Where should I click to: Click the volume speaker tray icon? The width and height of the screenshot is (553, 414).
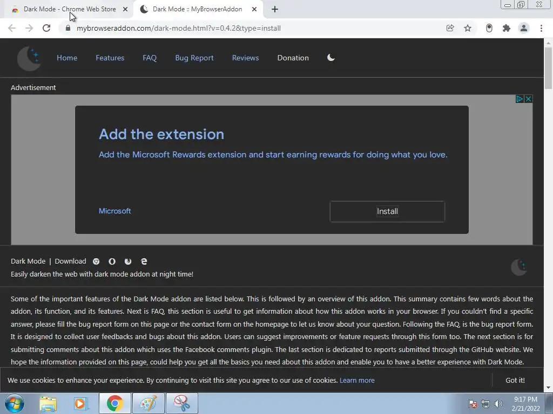pyautogui.click(x=498, y=404)
